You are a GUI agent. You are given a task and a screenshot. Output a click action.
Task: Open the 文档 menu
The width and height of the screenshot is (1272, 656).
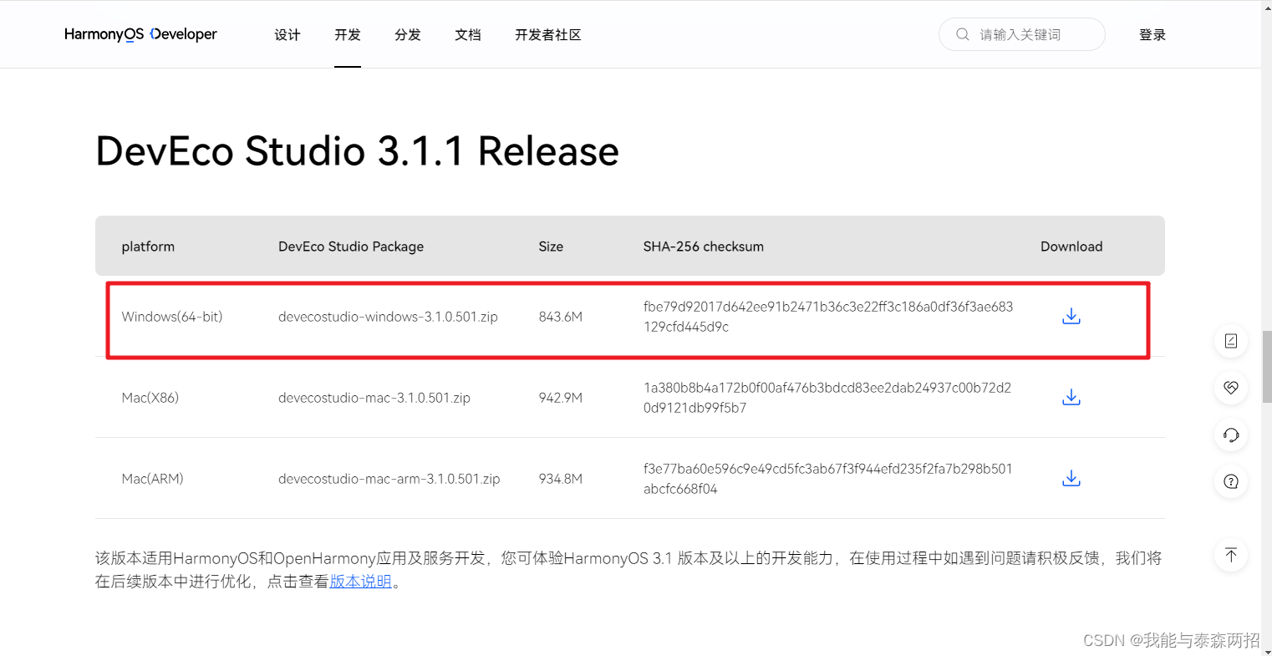[x=468, y=34]
